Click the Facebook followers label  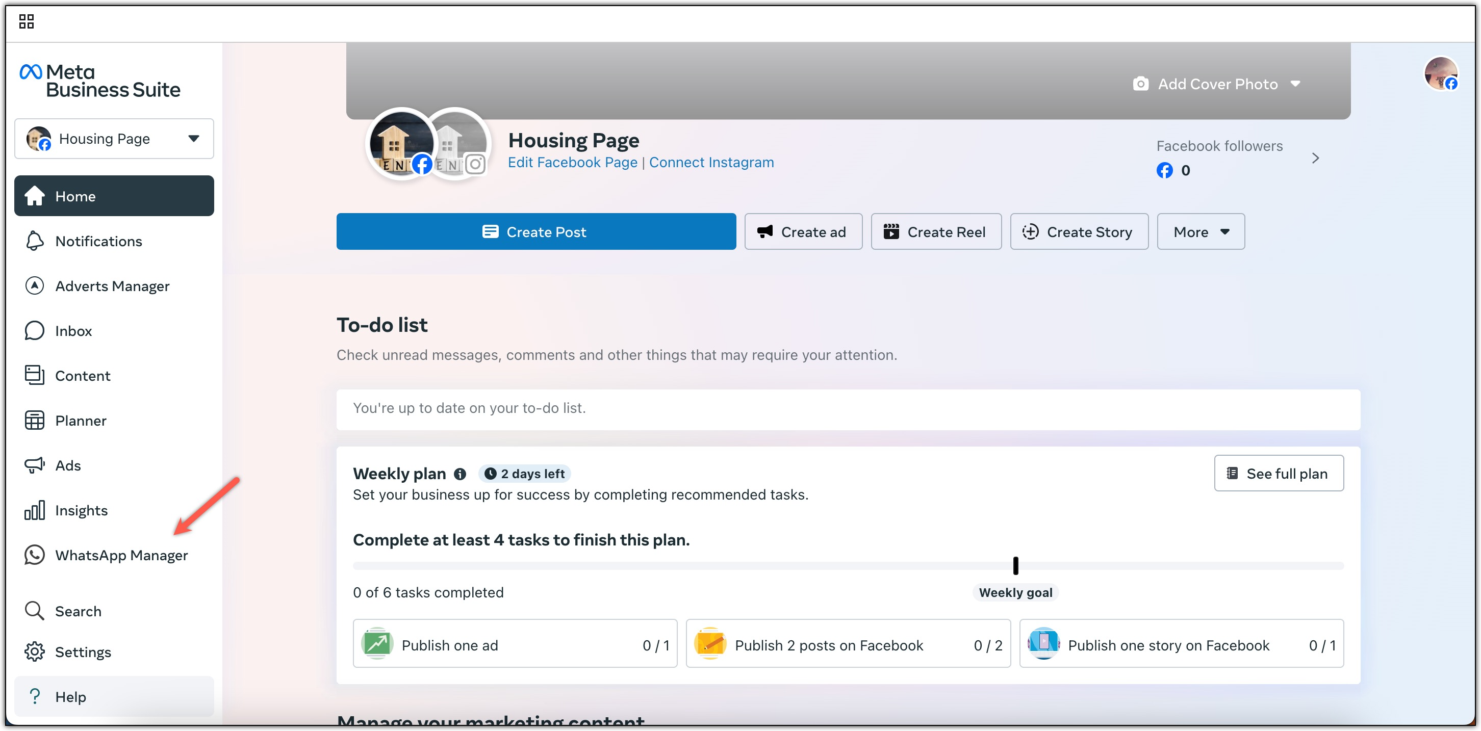point(1219,146)
